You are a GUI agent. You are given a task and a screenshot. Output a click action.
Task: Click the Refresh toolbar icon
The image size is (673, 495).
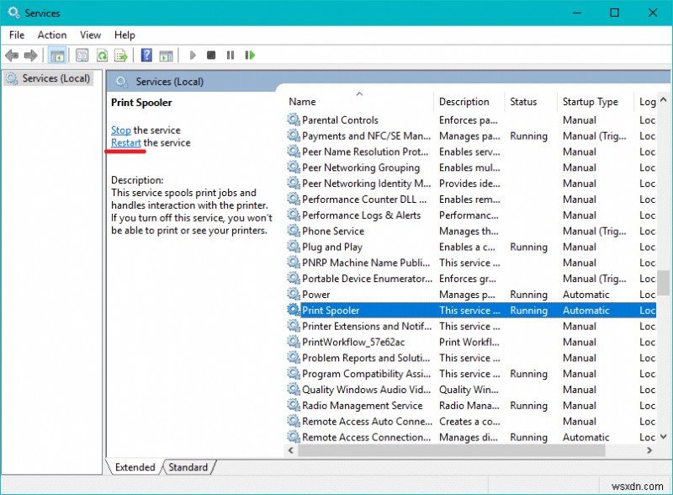(x=102, y=56)
